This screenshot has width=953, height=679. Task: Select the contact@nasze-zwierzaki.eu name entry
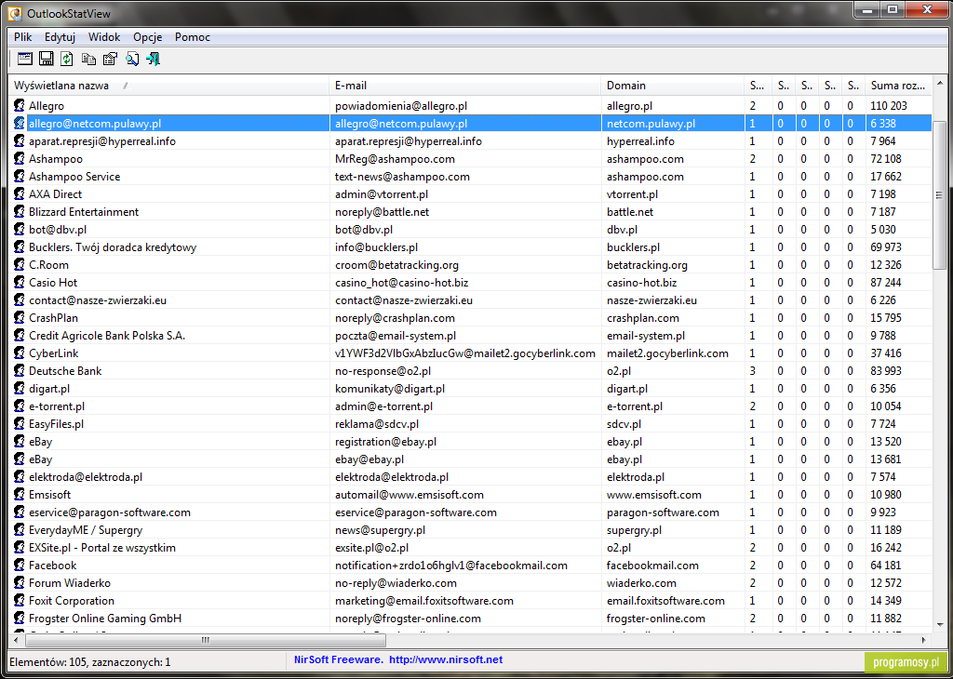(97, 300)
